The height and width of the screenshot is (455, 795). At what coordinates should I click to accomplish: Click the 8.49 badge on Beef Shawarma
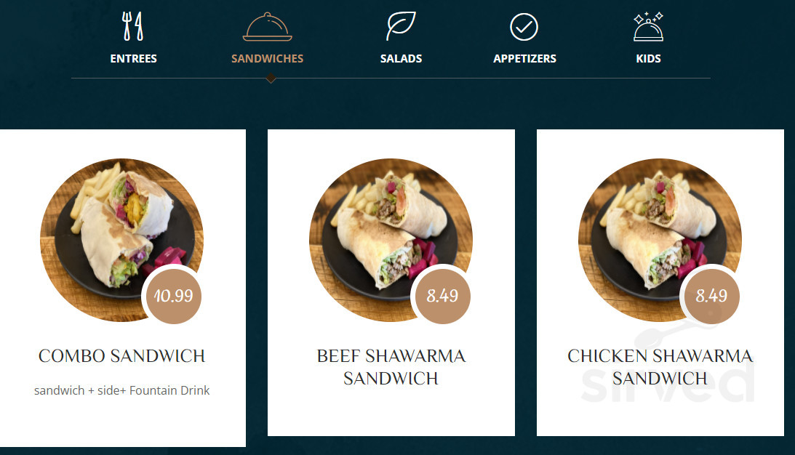click(x=443, y=296)
